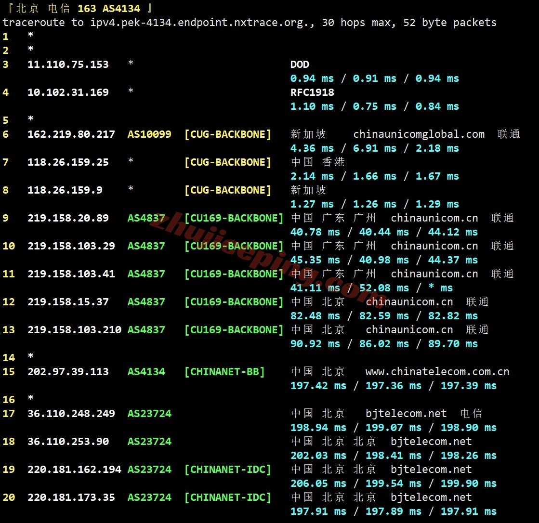The height and width of the screenshot is (523, 539).
Task: Click the latency value 90.92 ms
Action: pyautogui.click(x=315, y=344)
